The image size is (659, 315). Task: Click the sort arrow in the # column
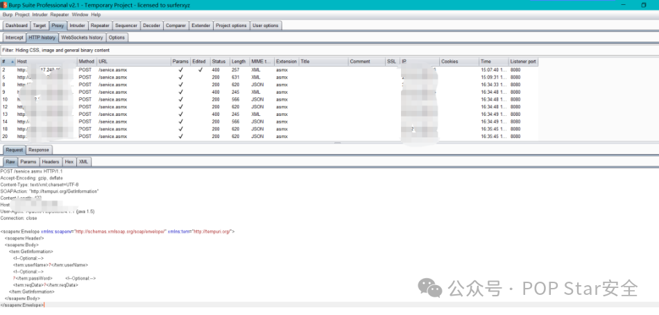point(12,62)
